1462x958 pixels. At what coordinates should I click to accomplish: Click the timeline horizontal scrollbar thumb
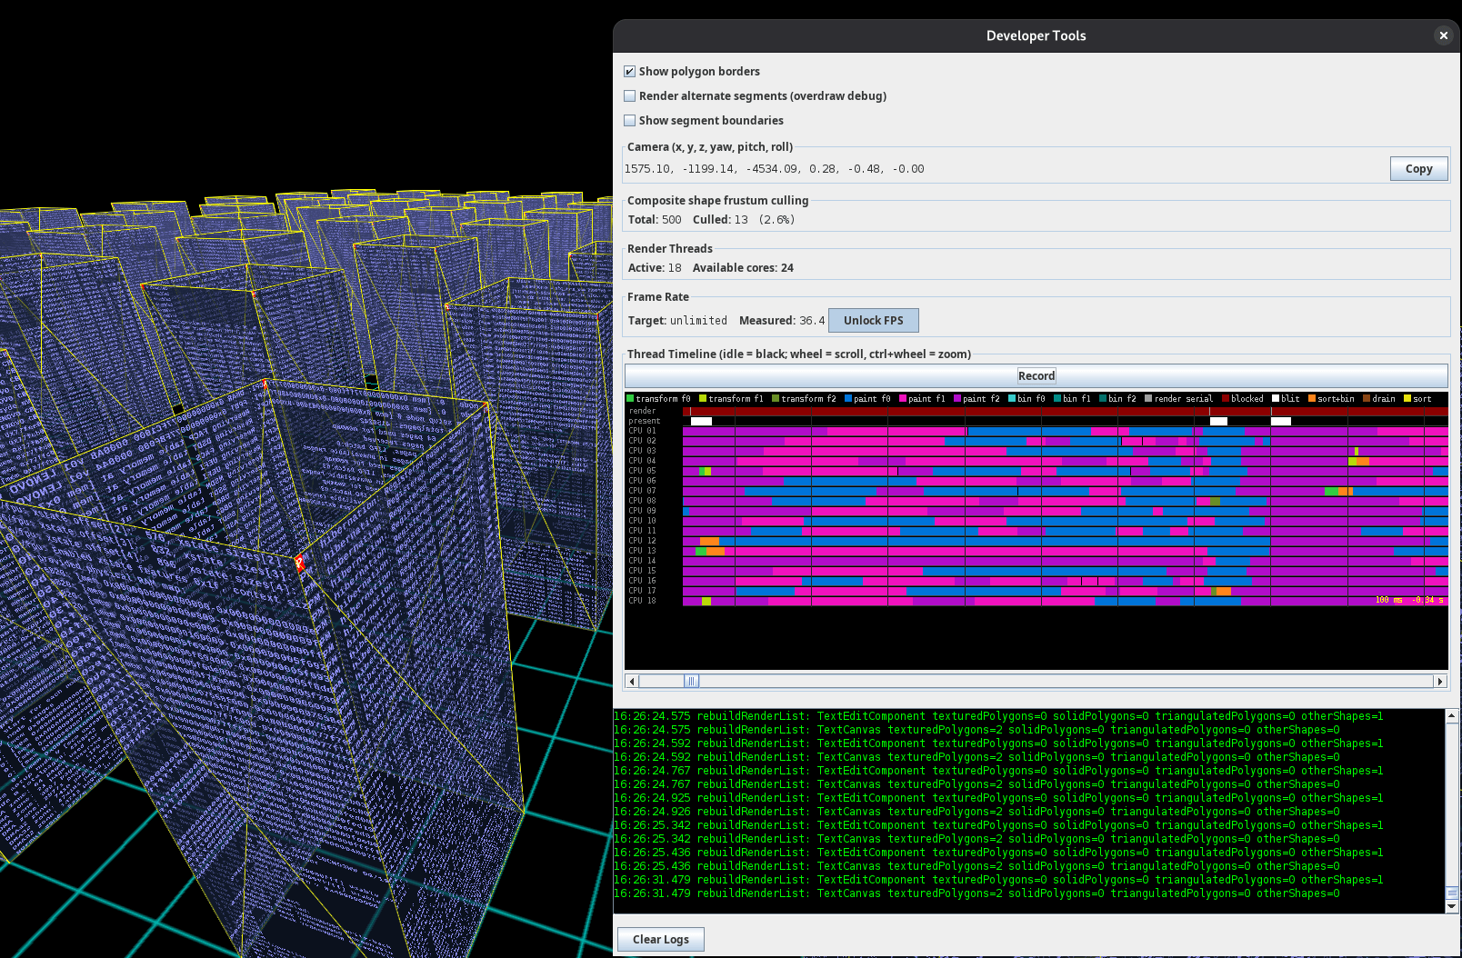tap(691, 681)
